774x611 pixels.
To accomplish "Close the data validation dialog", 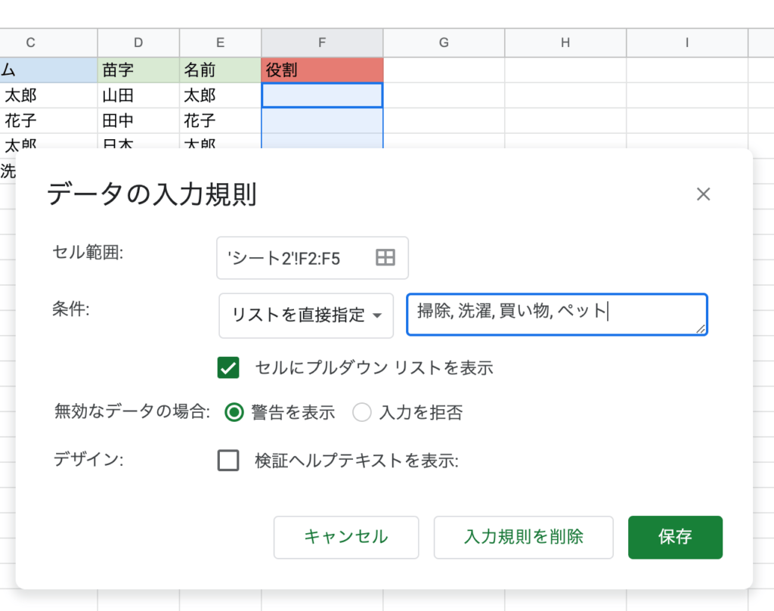I will [x=703, y=194].
